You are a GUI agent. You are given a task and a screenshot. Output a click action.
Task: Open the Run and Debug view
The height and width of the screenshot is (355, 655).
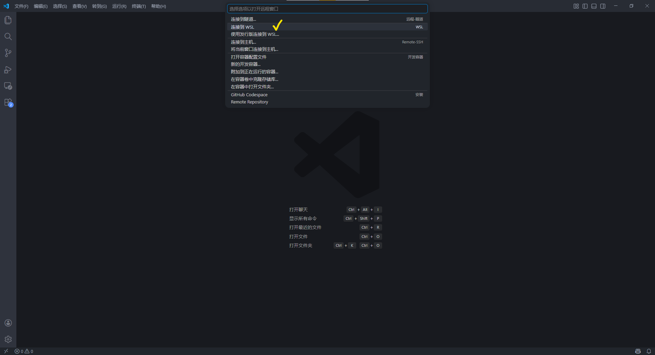click(x=8, y=70)
